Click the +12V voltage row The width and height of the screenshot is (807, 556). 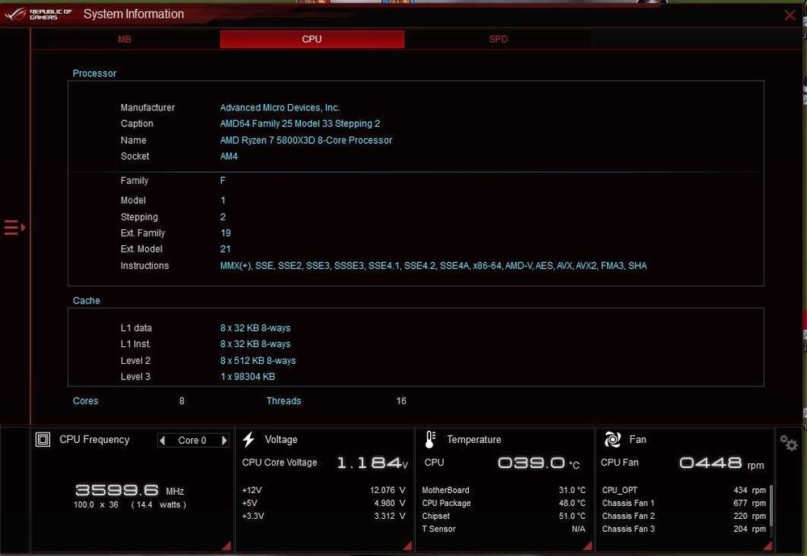click(324, 490)
